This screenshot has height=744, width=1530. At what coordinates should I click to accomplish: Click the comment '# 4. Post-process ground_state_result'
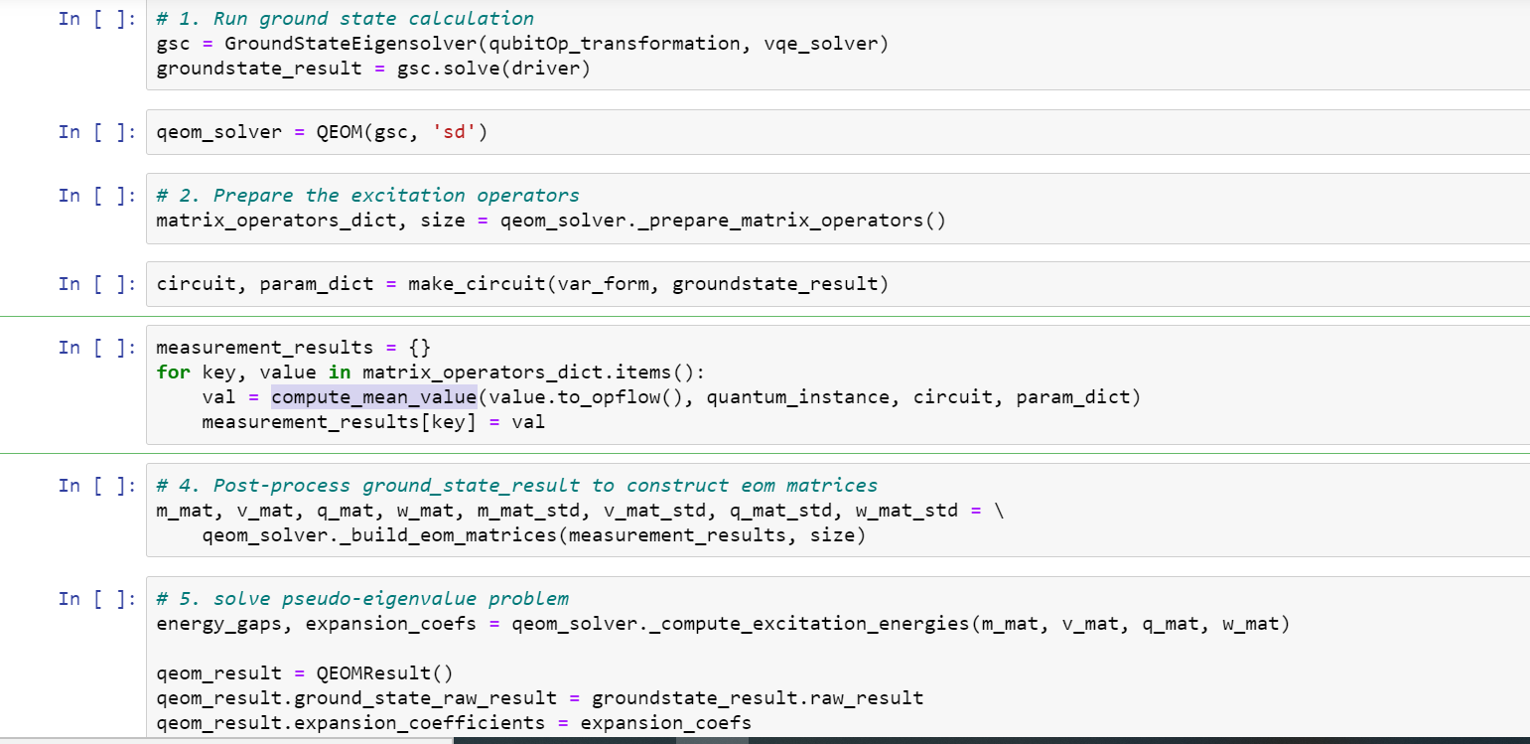click(x=517, y=486)
